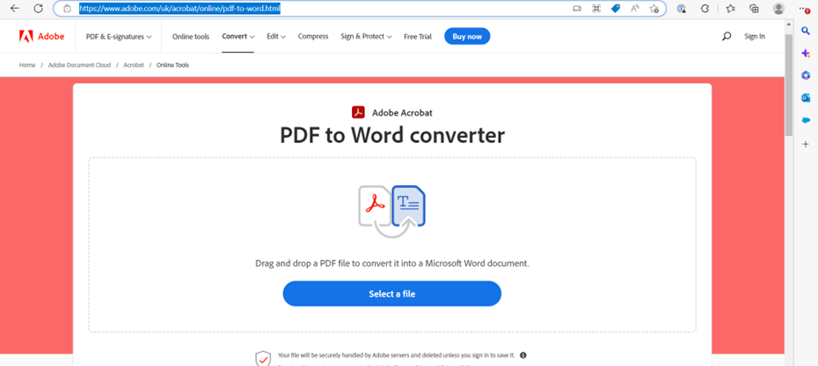The image size is (818, 366).
Task: Click the shield lock extension icon beside address bar
Action: coord(682,8)
